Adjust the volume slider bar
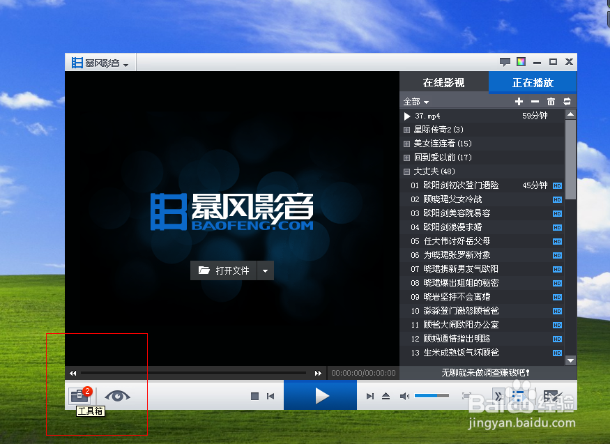This screenshot has width=610, height=444. click(x=432, y=396)
